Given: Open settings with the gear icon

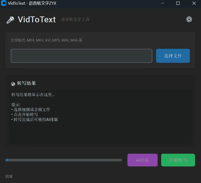Looking at the screenshot, I should [x=189, y=19].
